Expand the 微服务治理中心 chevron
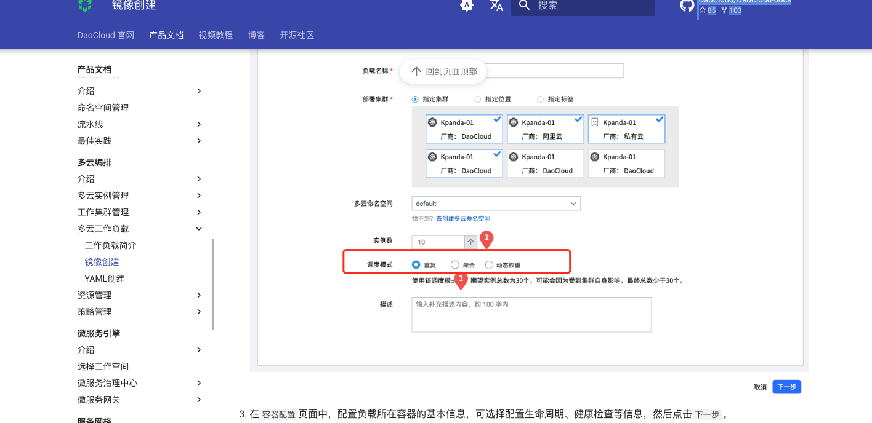Screen dimensions: 872x423 tap(199, 383)
